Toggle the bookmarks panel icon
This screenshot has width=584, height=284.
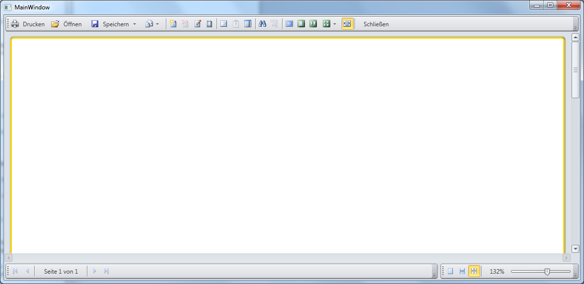224,24
